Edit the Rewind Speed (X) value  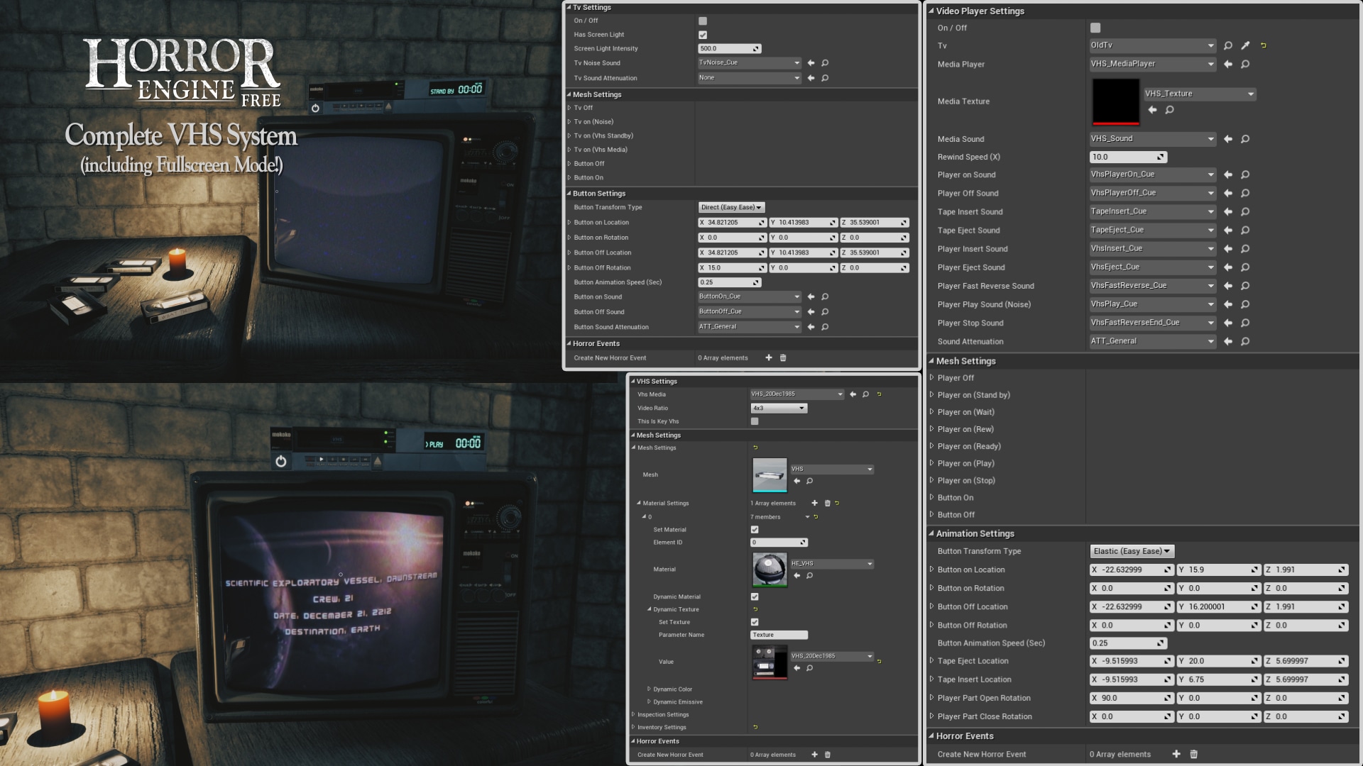[x=1125, y=157]
